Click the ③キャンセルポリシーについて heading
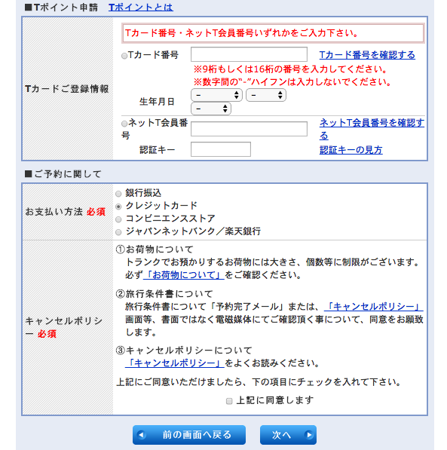 (x=184, y=351)
